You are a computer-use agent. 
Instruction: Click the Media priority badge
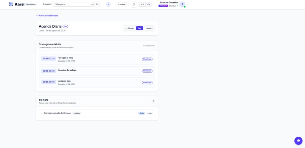[142, 113]
